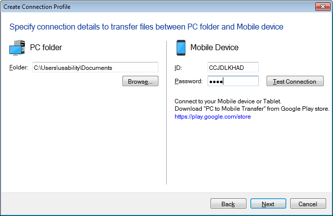This screenshot has width=333, height=216.
Task: Open the Browse folder dialog
Action: pos(140,82)
